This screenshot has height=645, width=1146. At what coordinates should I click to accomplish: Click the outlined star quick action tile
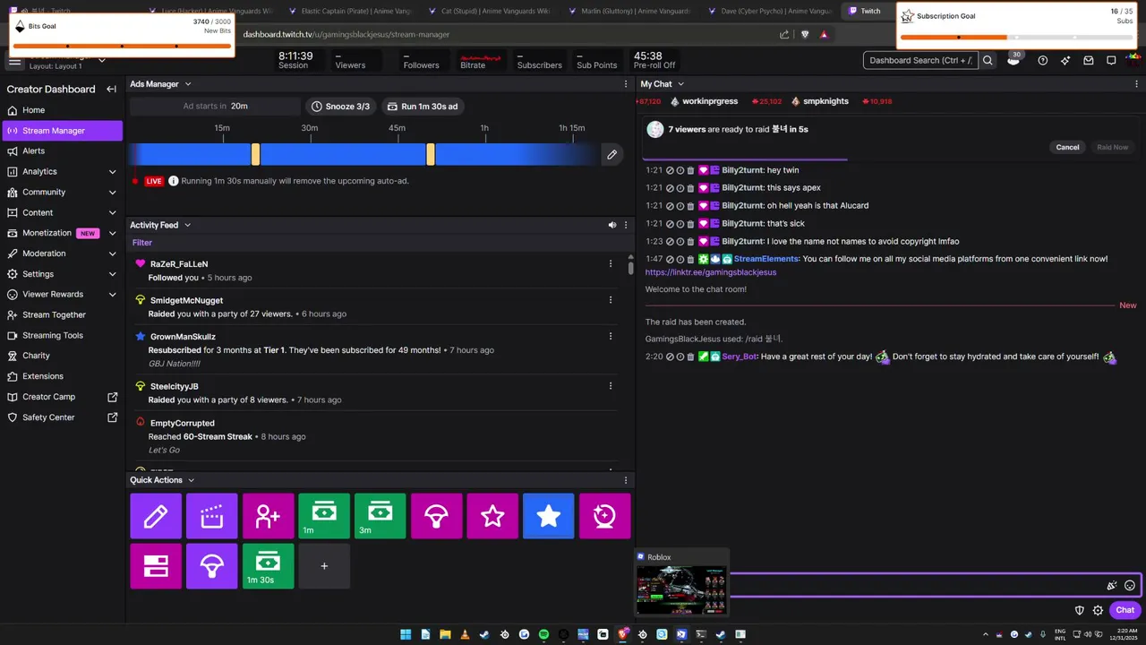pos(492,516)
